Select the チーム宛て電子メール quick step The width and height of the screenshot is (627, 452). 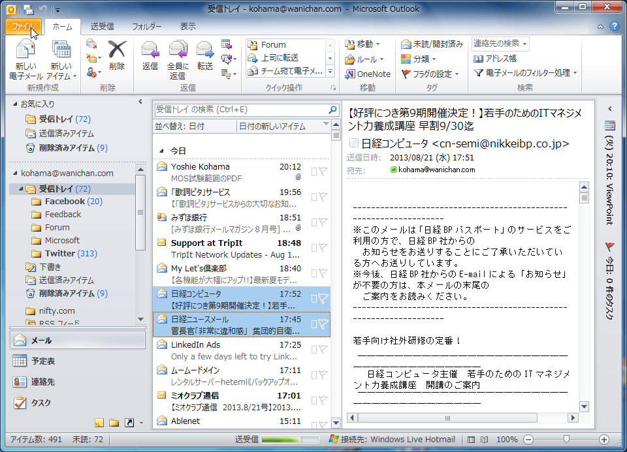pos(285,71)
